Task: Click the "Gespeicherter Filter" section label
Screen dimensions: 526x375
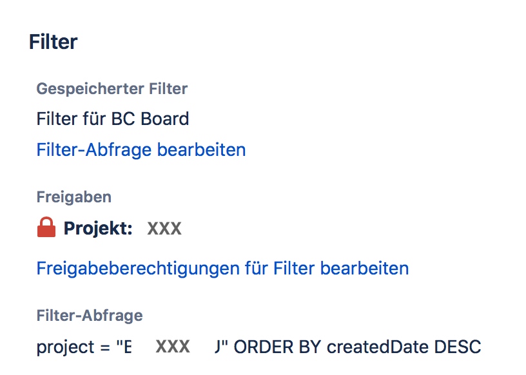Action: (112, 88)
